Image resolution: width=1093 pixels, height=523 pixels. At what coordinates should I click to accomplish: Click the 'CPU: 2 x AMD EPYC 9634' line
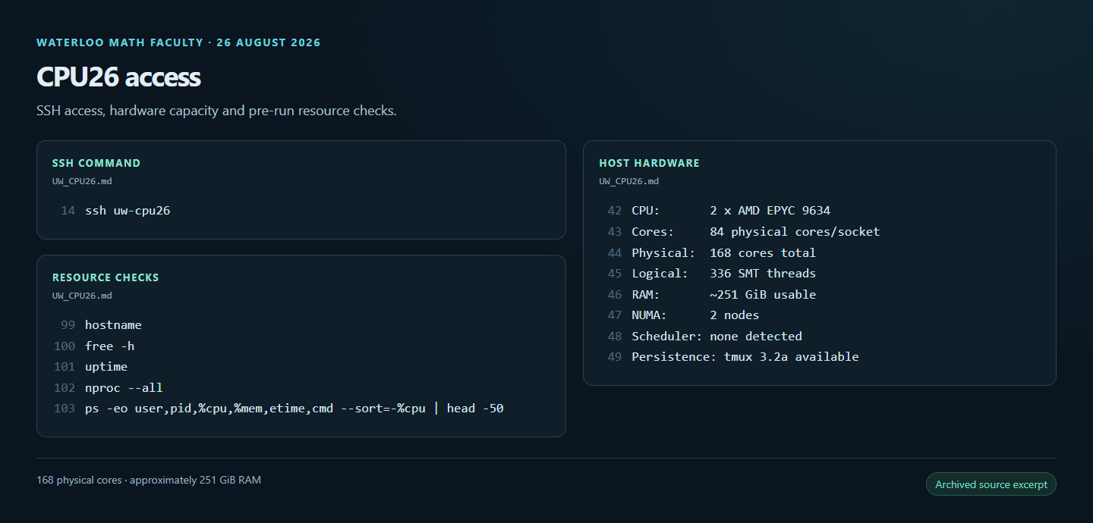[x=731, y=211]
